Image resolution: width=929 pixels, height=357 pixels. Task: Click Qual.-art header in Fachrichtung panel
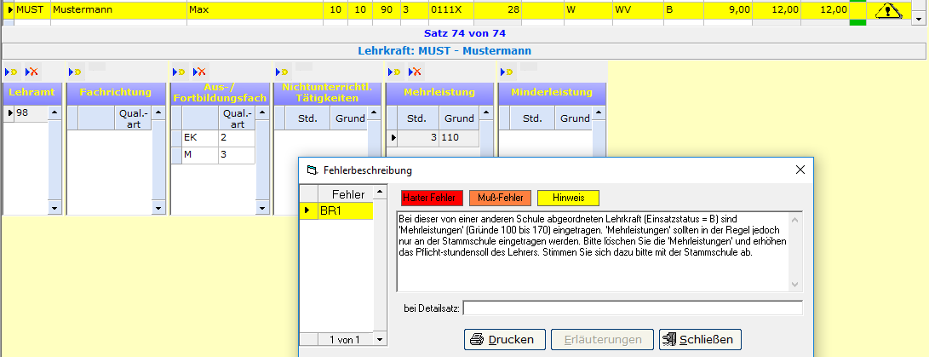pyautogui.click(x=134, y=118)
